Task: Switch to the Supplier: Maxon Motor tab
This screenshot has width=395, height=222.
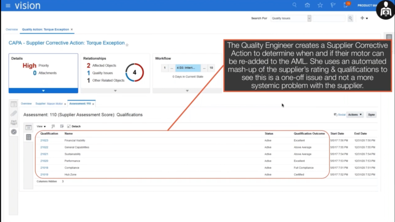Action: pyautogui.click(x=48, y=104)
